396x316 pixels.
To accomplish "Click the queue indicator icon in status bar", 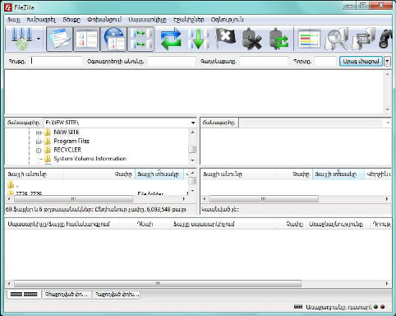I will click(x=298, y=307).
